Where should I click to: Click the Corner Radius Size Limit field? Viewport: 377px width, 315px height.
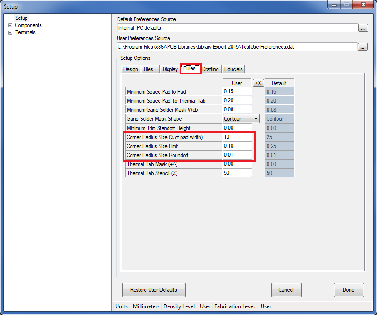[x=237, y=146]
